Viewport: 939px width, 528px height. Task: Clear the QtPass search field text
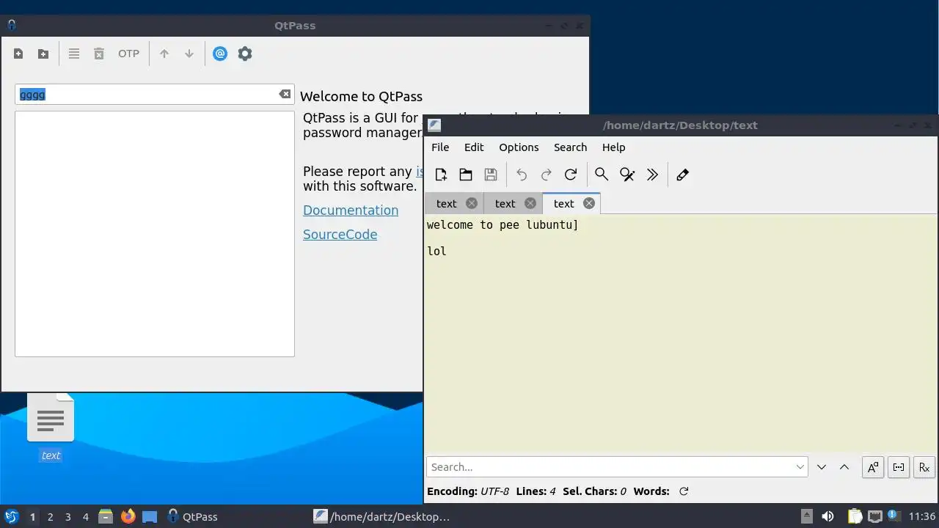coord(285,94)
